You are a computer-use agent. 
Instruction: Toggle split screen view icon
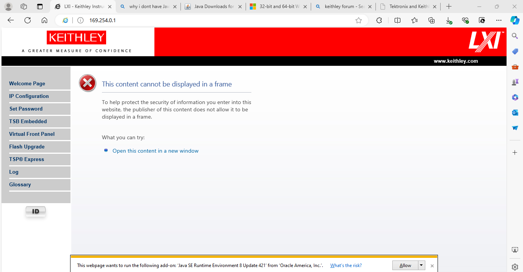pos(397,20)
